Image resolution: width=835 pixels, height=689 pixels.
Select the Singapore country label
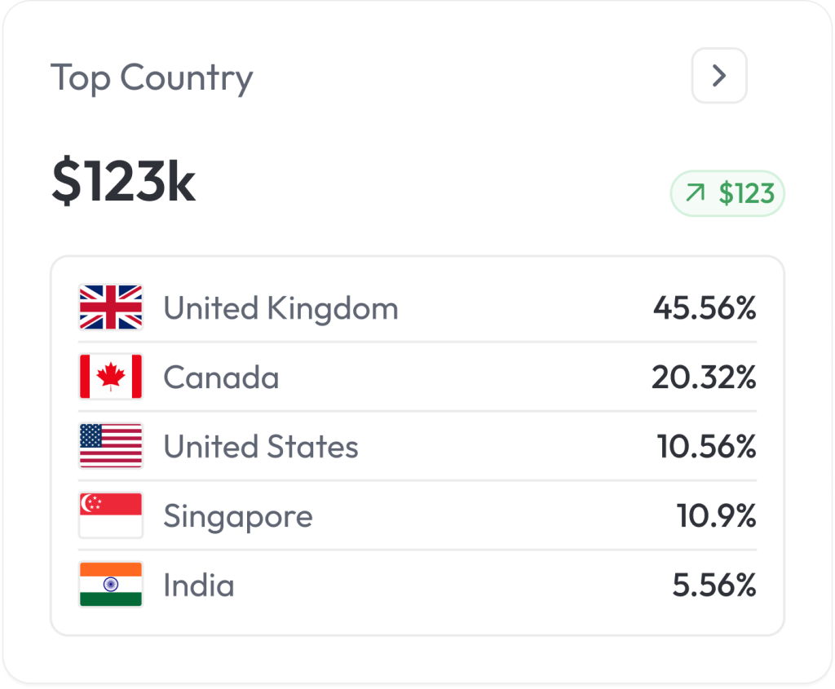pyautogui.click(x=238, y=517)
